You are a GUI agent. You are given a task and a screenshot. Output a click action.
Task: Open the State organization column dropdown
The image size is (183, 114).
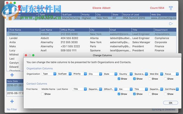click(x=110, y=74)
